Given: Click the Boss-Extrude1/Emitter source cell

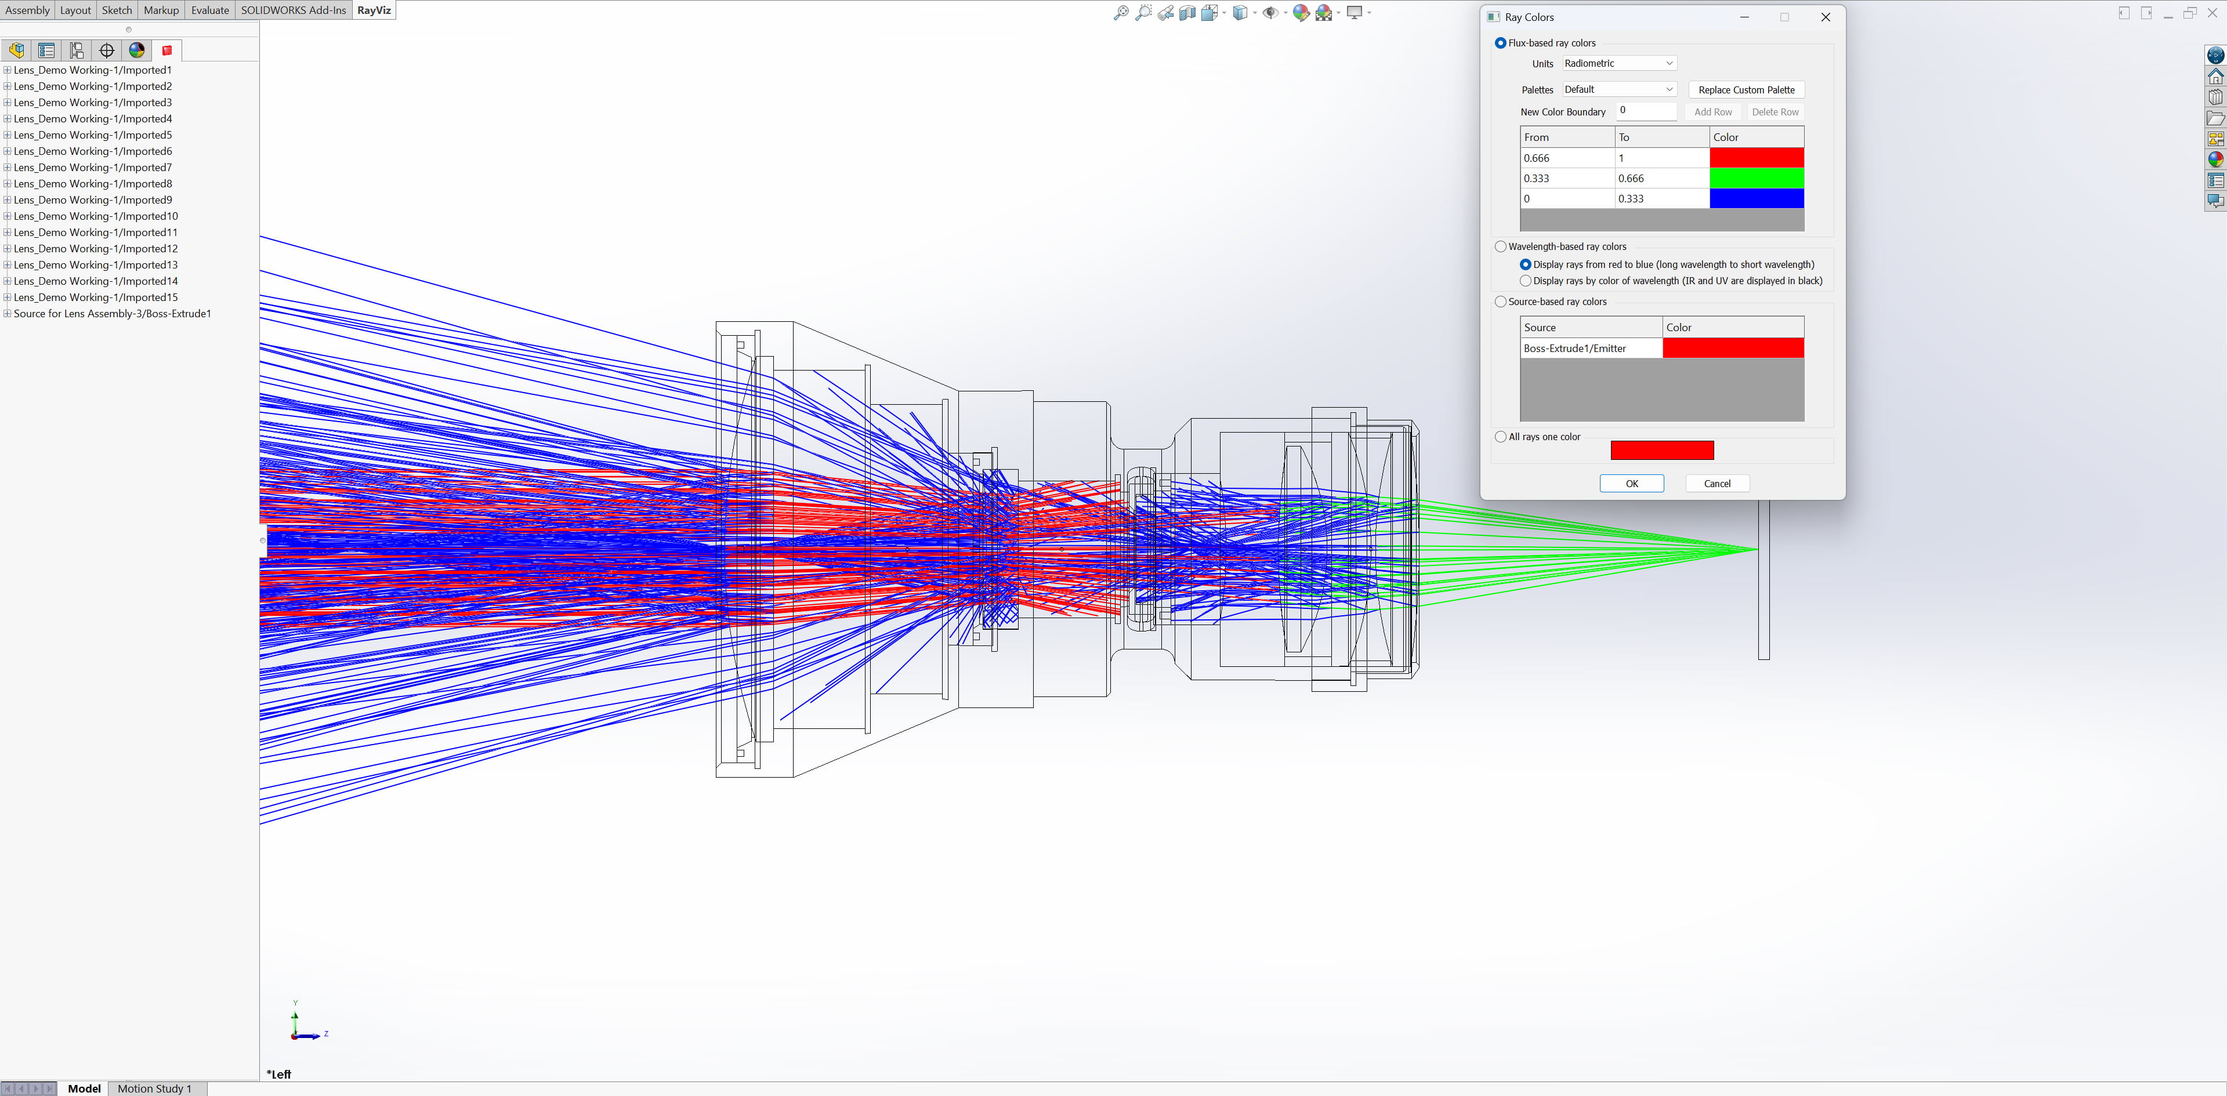Looking at the screenshot, I should [x=1592, y=347].
